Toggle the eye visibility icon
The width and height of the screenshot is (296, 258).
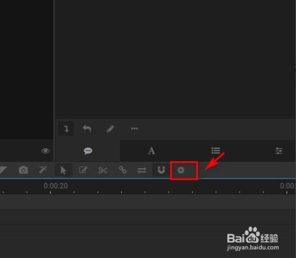coord(45,151)
